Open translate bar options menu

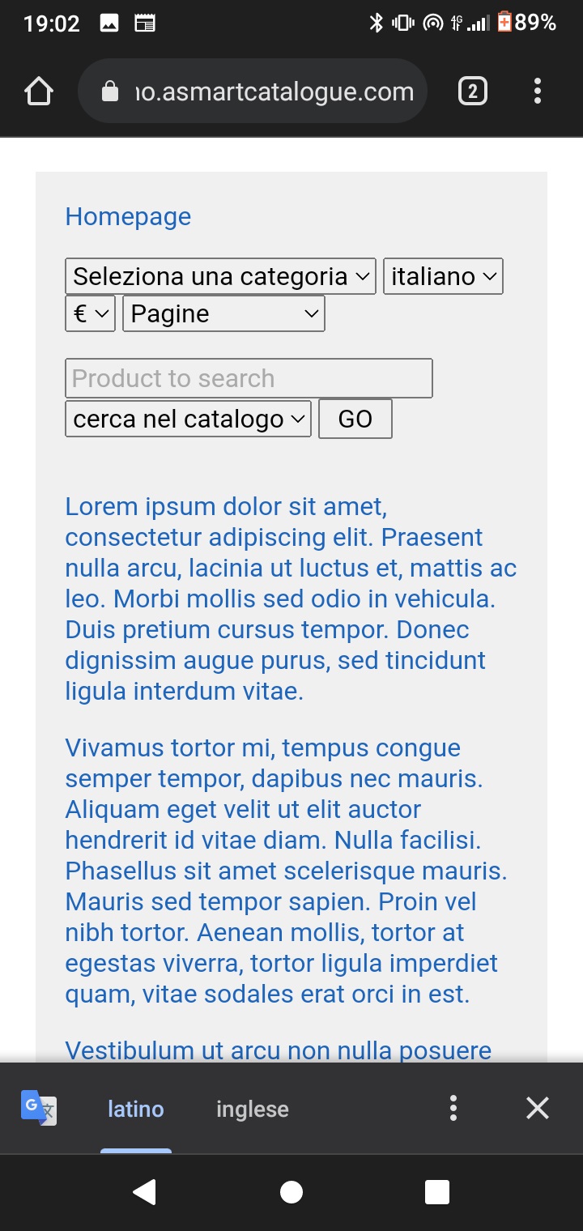coord(453,1108)
